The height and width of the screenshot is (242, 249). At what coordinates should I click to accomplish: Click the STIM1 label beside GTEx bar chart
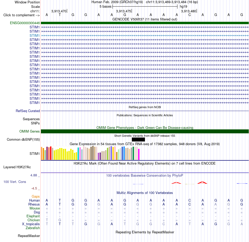point(34,154)
